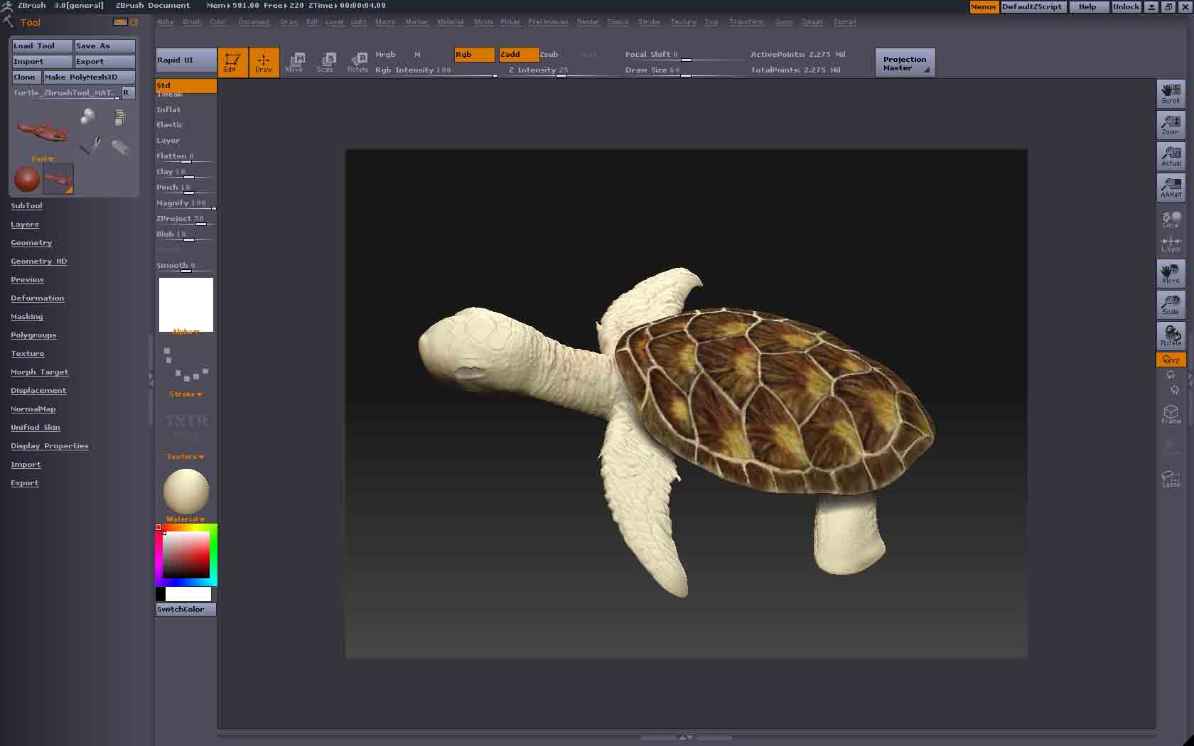Click the Rotate icon in top toolbar
The height and width of the screenshot is (746, 1194).
(358, 62)
